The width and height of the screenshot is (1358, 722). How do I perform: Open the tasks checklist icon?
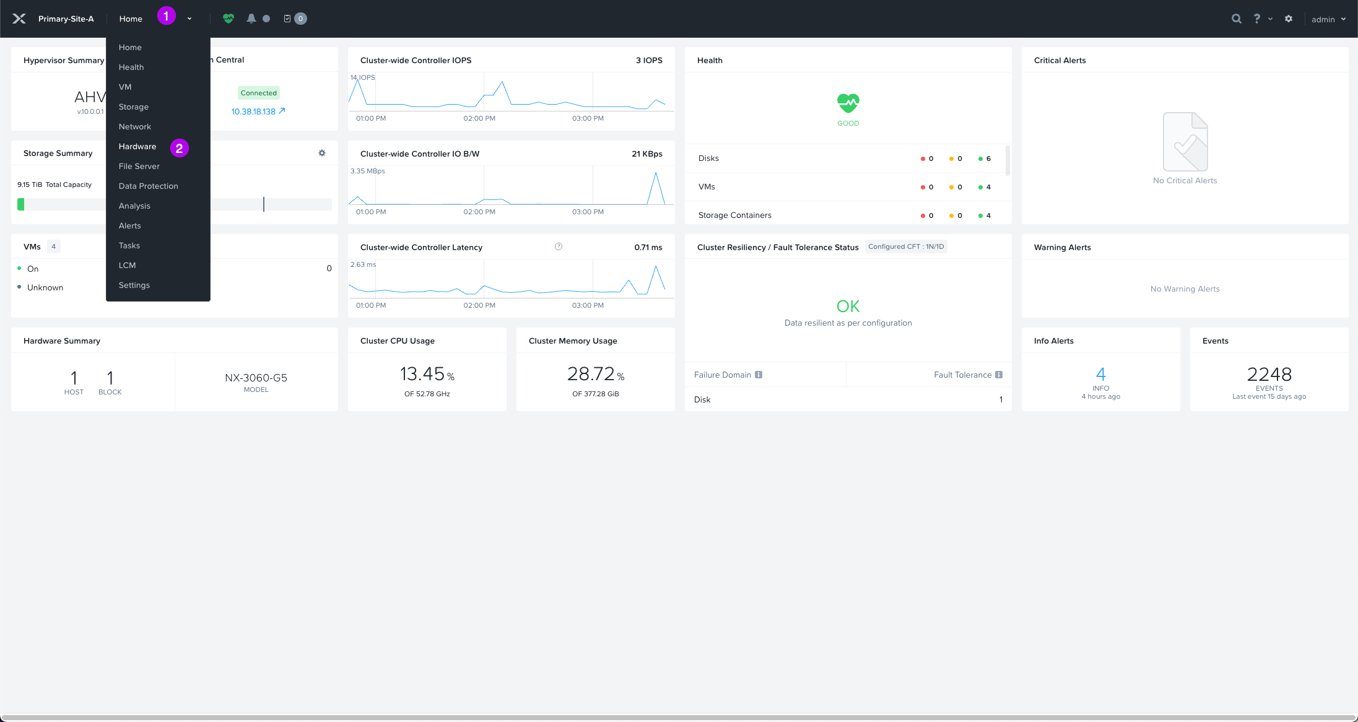pyautogui.click(x=287, y=19)
